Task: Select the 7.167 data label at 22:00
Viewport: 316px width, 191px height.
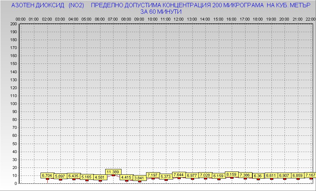Action: coord(310,175)
